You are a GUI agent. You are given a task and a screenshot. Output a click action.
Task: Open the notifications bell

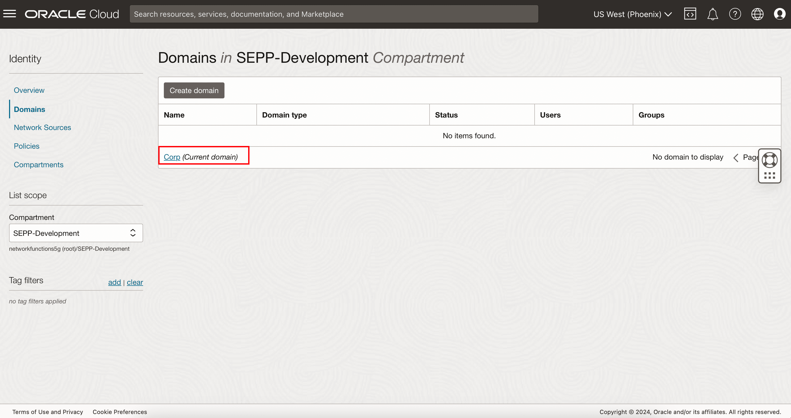click(x=712, y=14)
